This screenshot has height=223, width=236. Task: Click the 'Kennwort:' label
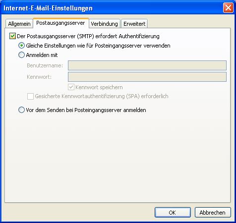click(x=39, y=77)
